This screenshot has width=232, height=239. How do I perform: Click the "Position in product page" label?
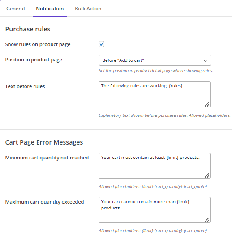point(34,60)
